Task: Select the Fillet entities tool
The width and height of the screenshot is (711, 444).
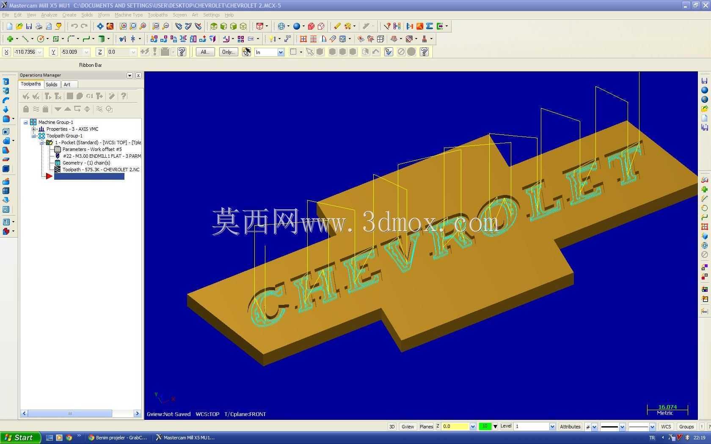Action: 71,39
